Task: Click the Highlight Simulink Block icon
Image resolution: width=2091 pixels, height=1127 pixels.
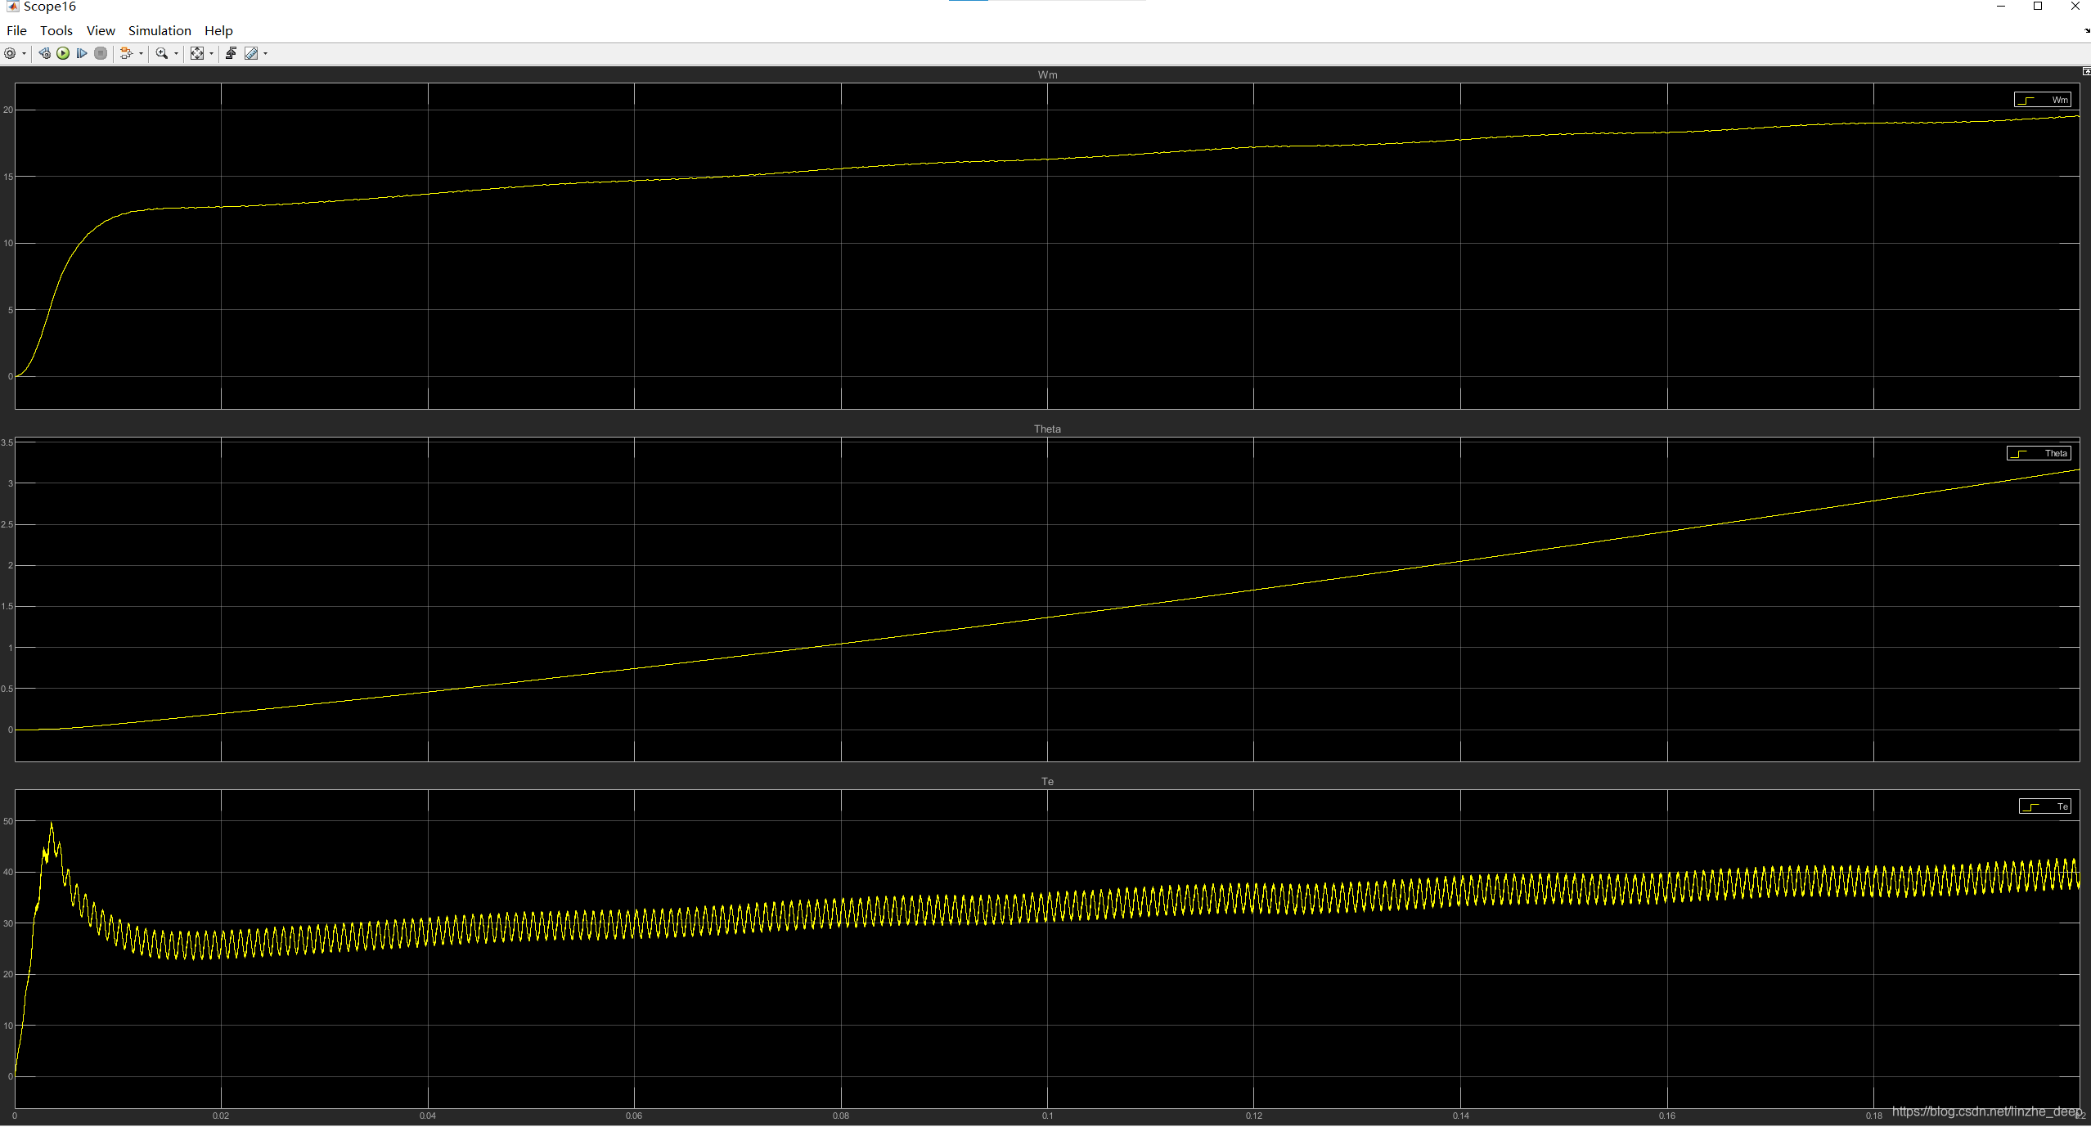Action: click(126, 53)
